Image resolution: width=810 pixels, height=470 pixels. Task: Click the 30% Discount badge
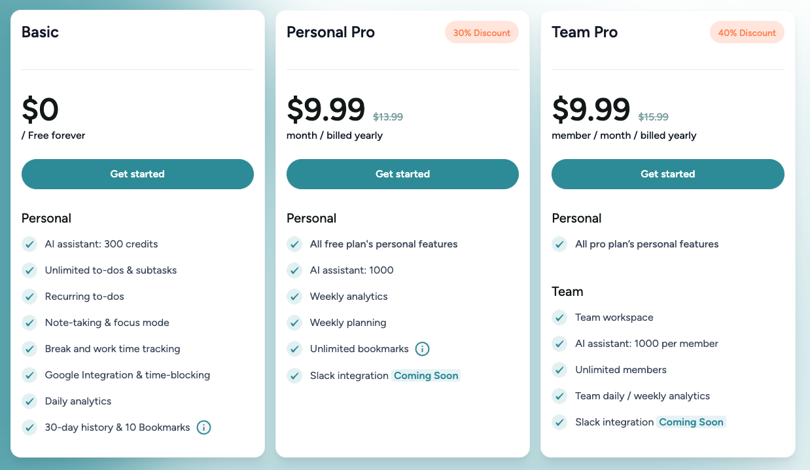click(482, 33)
